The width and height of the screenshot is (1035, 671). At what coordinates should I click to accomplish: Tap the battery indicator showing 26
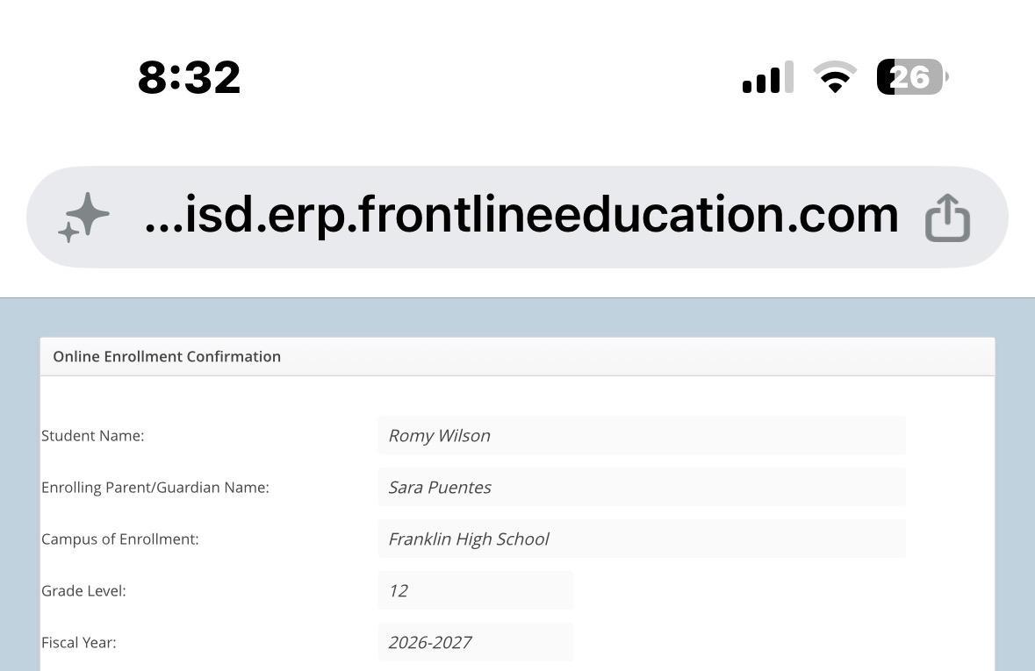[x=912, y=77]
